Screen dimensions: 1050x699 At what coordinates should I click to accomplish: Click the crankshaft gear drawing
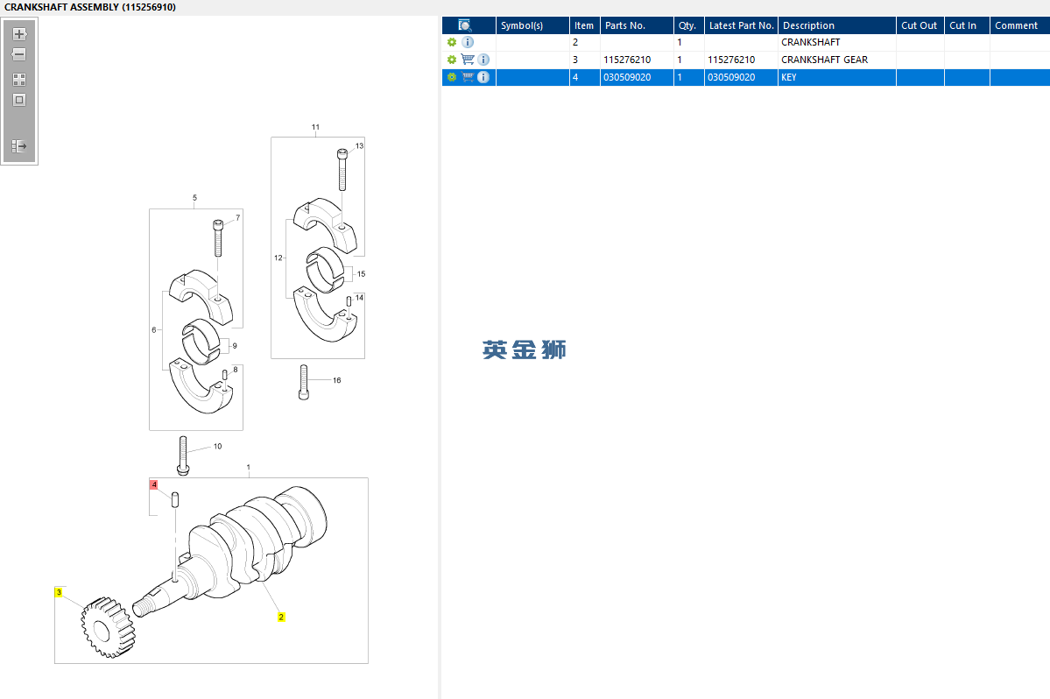(x=107, y=628)
